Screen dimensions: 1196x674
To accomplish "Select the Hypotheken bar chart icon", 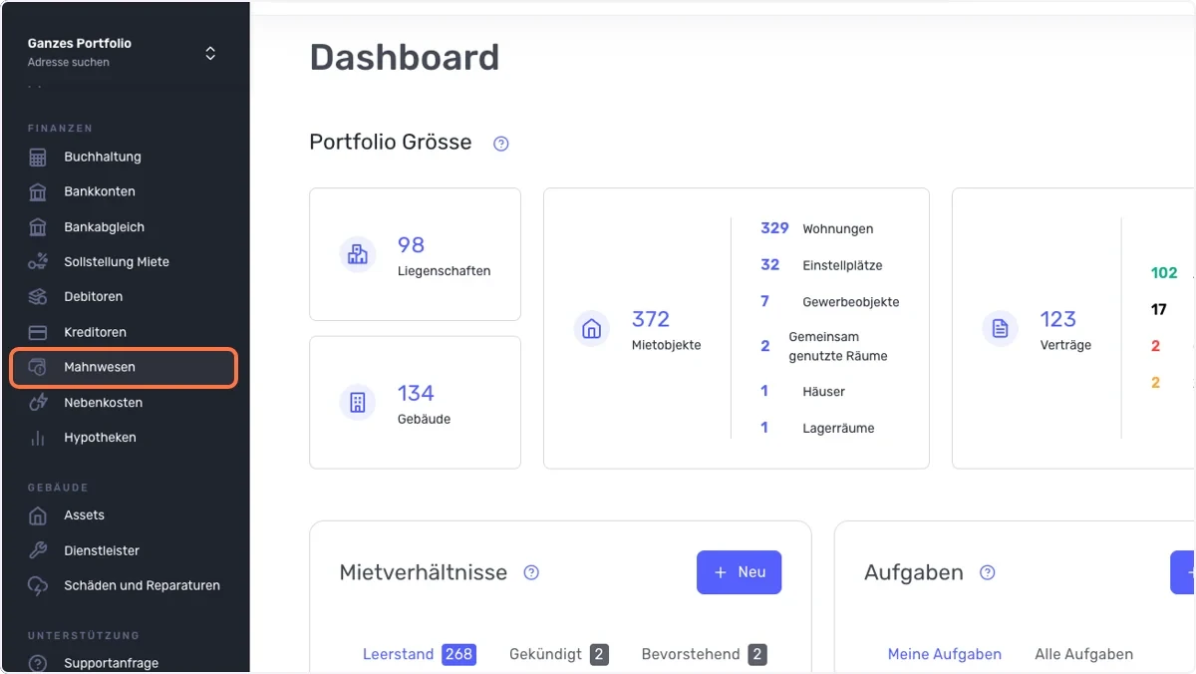I will (38, 438).
